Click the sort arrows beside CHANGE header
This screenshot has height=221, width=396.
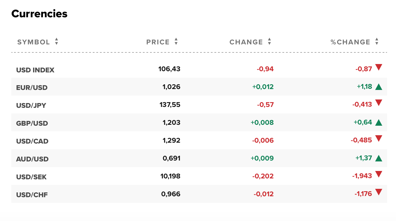click(269, 42)
